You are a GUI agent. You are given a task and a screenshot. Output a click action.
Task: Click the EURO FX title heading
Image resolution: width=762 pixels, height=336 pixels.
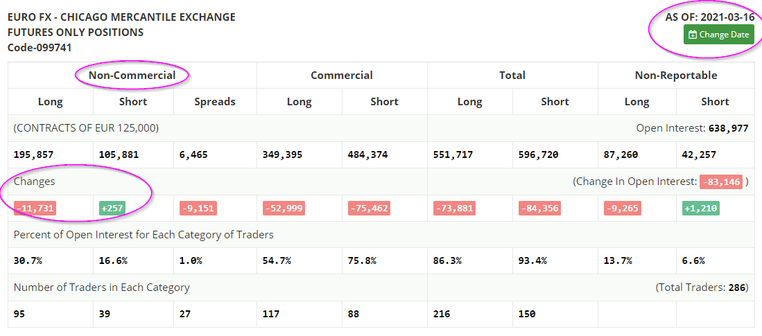(x=121, y=17)
